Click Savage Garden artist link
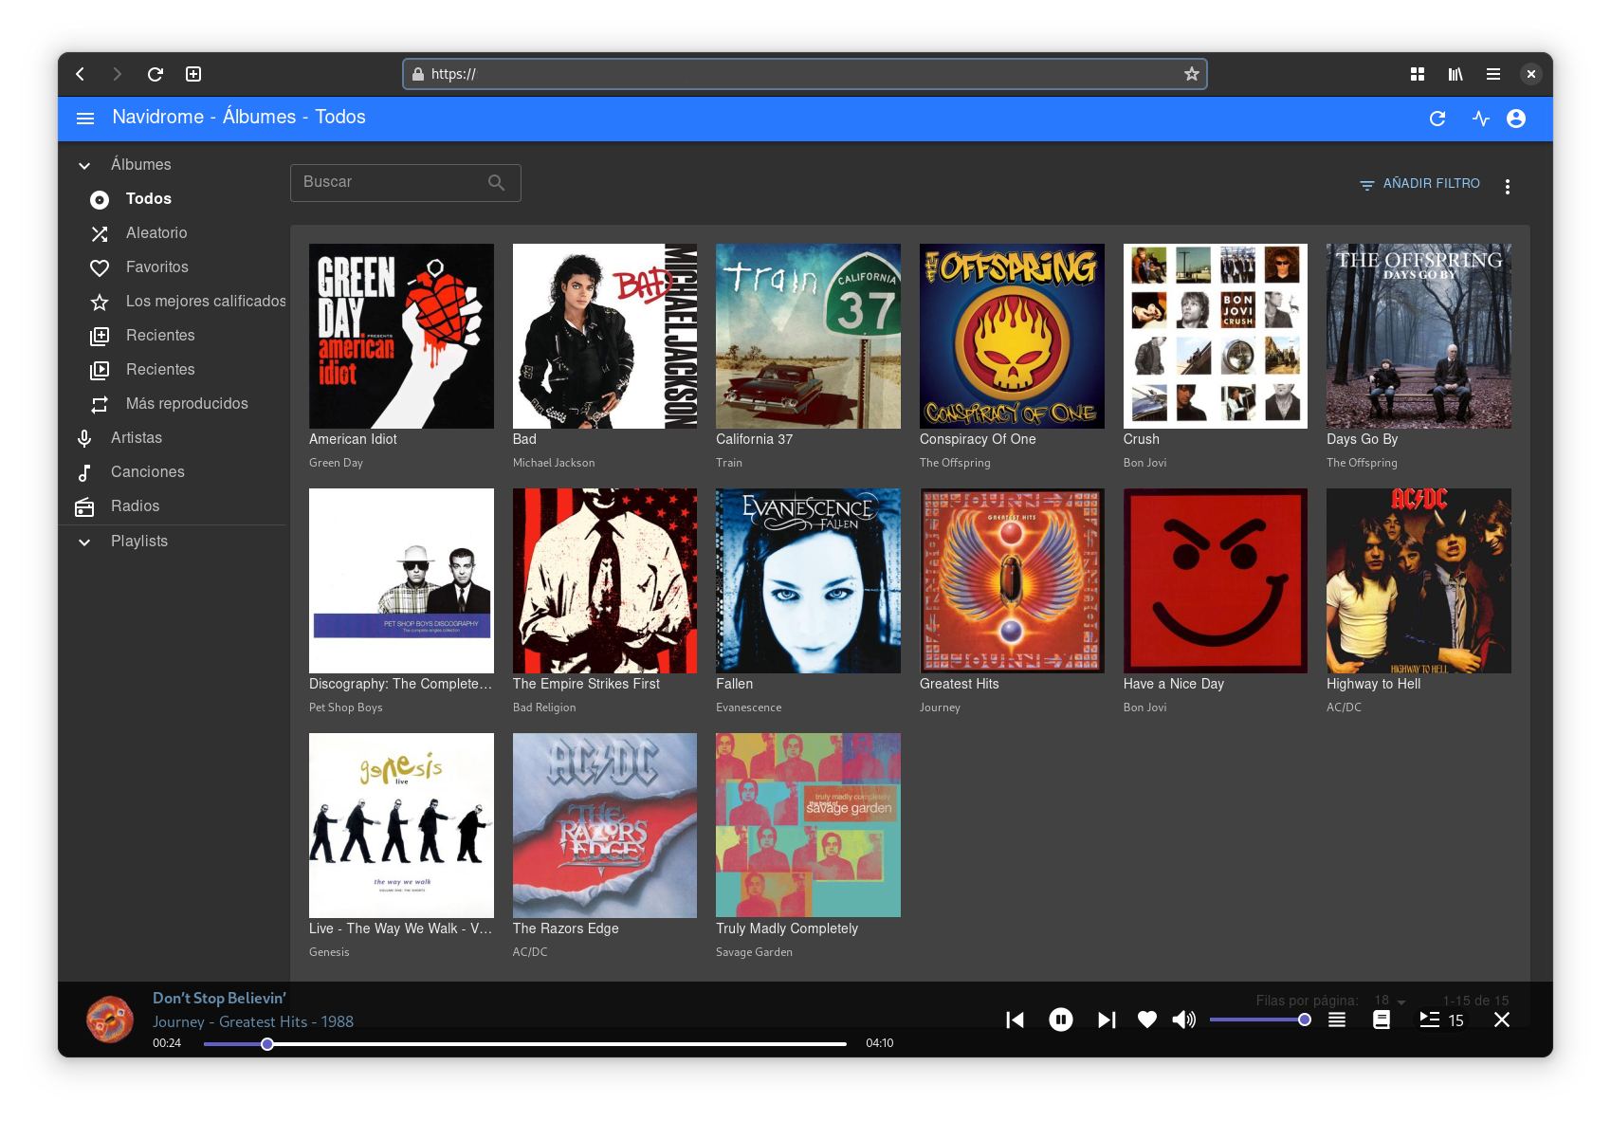Image resolution: width=1611 pixels, height=1121 pixels. point(754,952)
